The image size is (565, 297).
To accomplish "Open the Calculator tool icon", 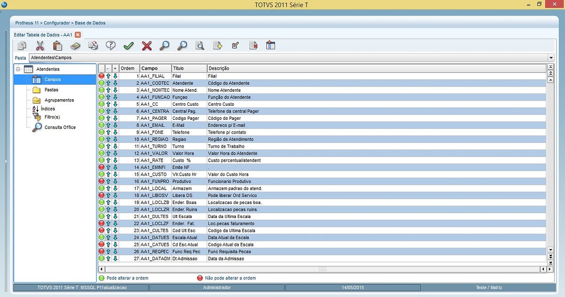I will 75,46.
